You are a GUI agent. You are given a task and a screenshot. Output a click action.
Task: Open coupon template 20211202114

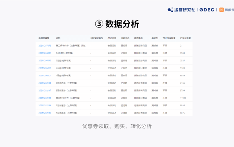[x=45, y=105]
